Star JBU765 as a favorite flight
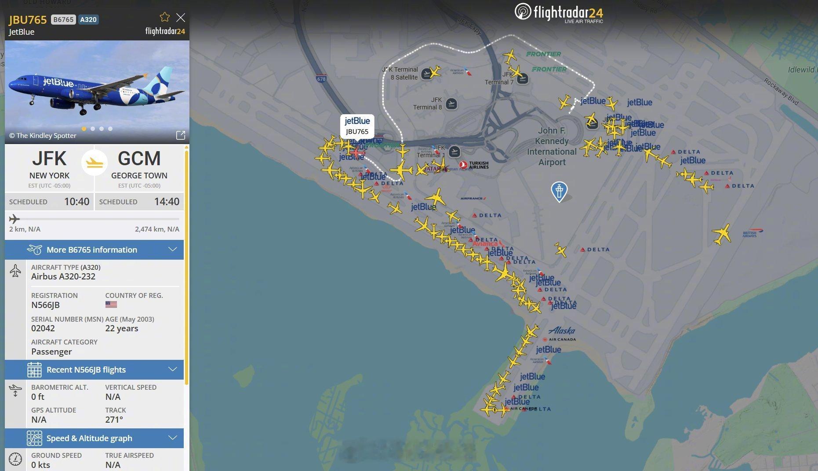The height and width of the screenshot is (471, 818). click(165, 17)
